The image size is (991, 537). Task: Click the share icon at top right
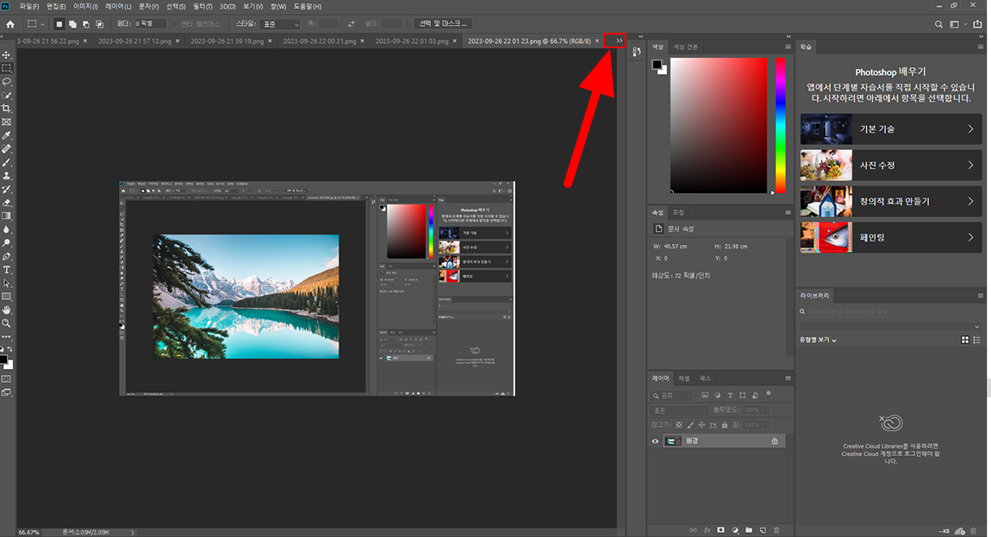[x=978, y=24]
